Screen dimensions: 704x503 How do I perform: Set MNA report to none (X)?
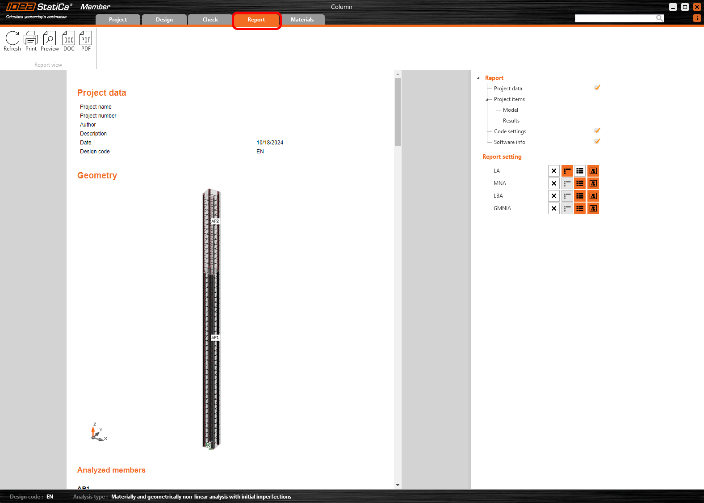click(x=554, y=183)
